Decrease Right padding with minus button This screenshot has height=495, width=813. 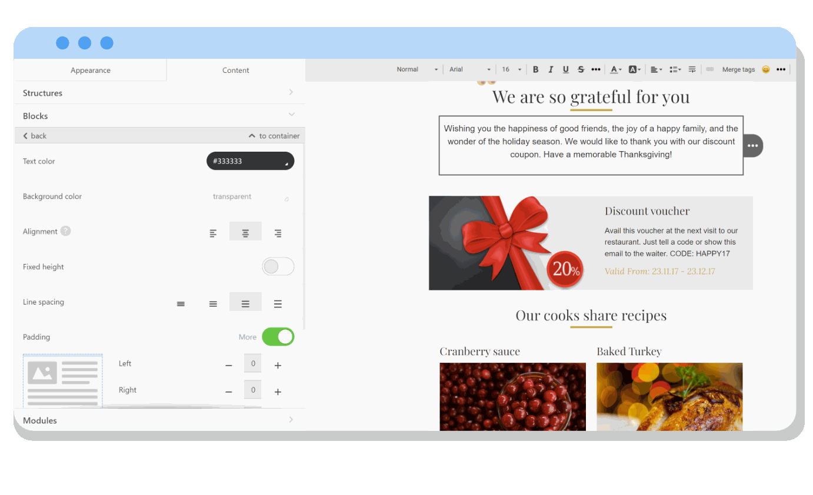tap(229, 392)
